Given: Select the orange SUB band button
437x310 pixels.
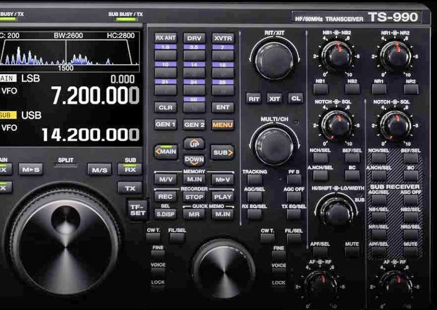Looking at the screenshot, I should 223,153.
